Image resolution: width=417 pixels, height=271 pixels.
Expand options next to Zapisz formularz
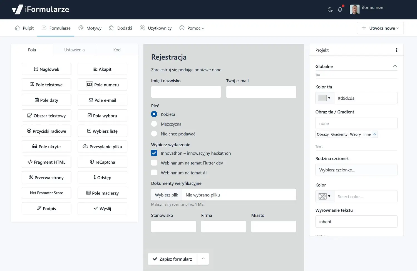203,259
